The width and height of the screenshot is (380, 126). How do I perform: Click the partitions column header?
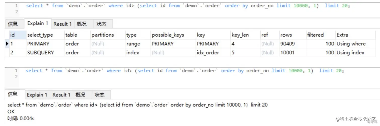click(108, 35)
